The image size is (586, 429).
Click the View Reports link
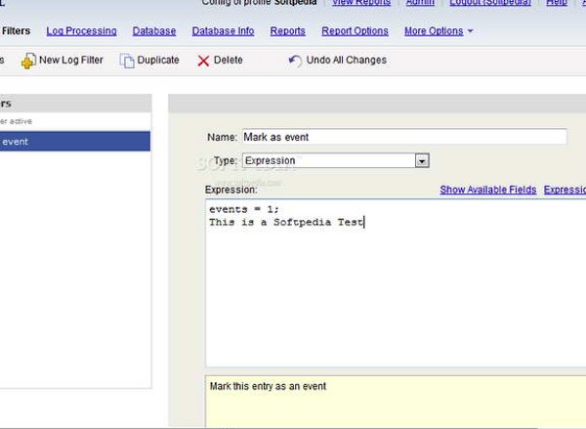point(361,3)
